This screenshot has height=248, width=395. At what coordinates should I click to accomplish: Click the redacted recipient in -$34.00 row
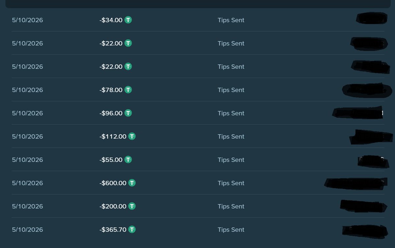[x=372, y=18]
